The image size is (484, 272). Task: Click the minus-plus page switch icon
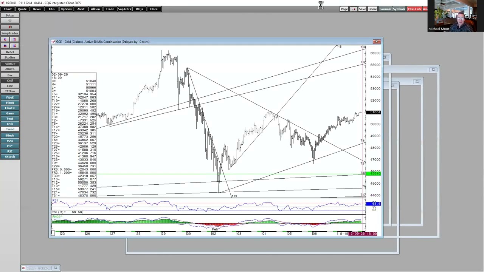pos(353,9)
